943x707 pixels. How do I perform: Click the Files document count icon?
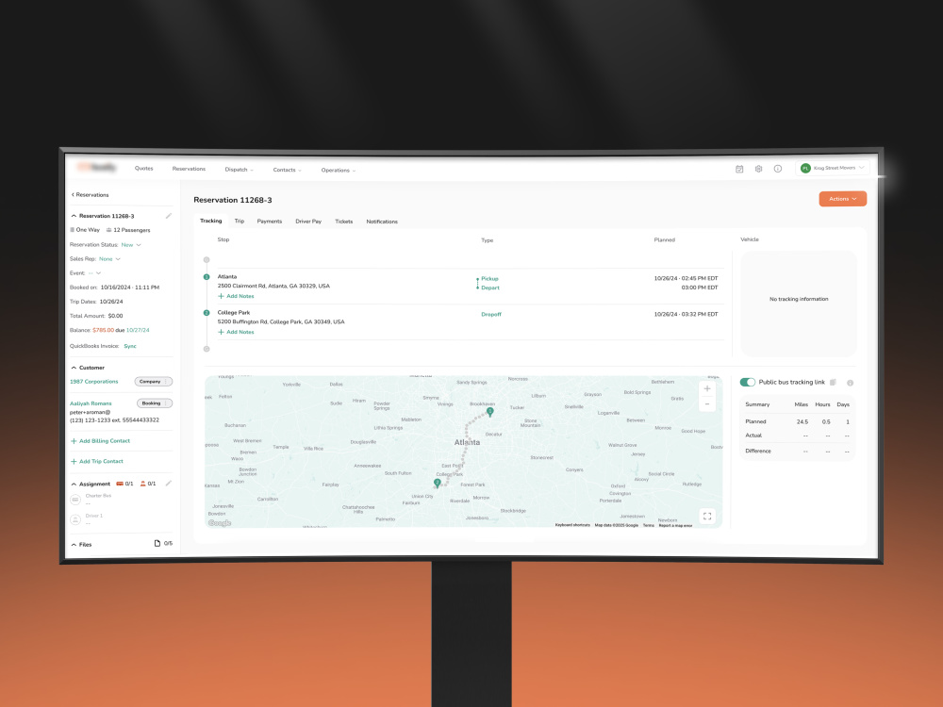[157, 544]
